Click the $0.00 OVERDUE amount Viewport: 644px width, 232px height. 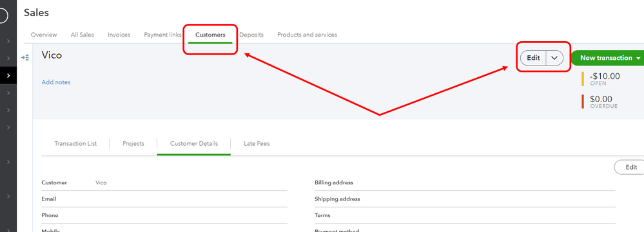click(604, 102)
